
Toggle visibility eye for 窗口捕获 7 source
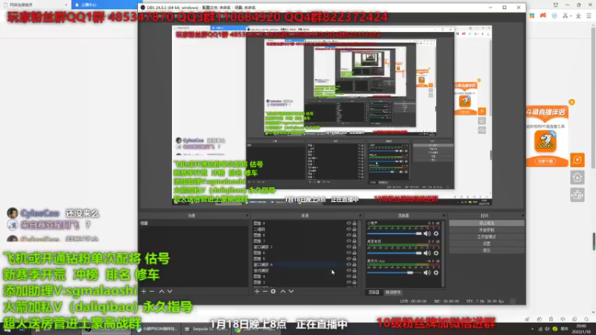tap(349, 247)
